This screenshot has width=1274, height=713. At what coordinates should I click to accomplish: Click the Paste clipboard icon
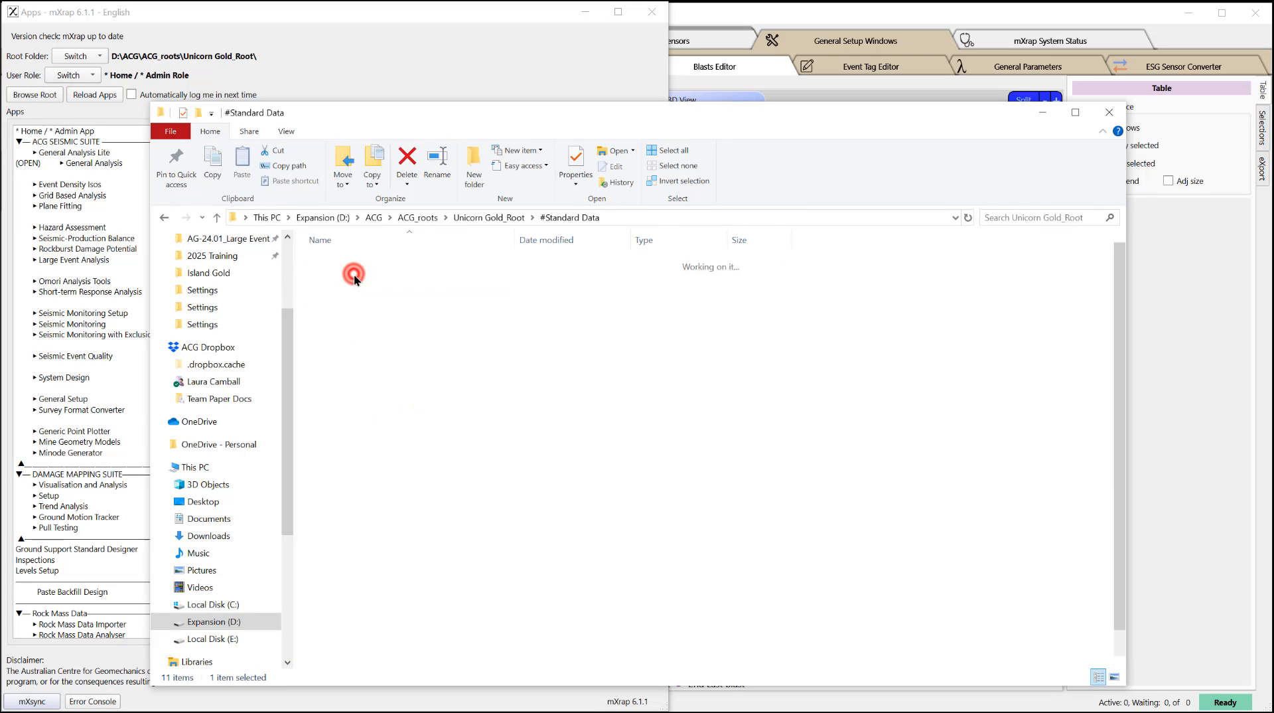pyautogui.click(x=242, y=157)
